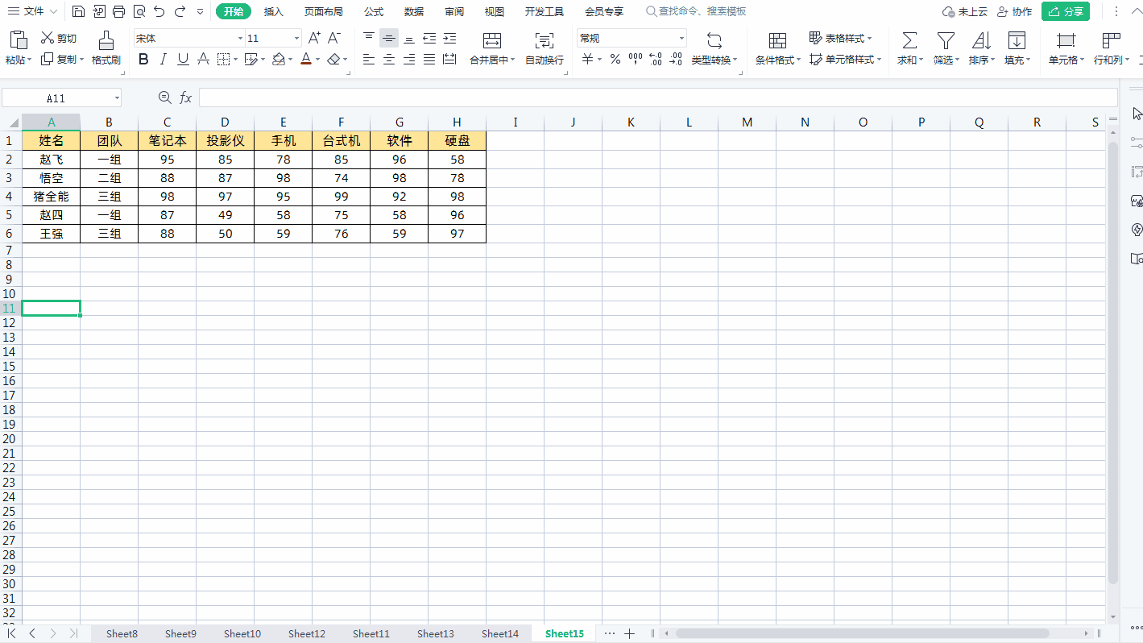1143x643 pixels.
Task: Click the Type Conversion (类型转换) button
Action: pyautogui.click(x=714, y=48)
